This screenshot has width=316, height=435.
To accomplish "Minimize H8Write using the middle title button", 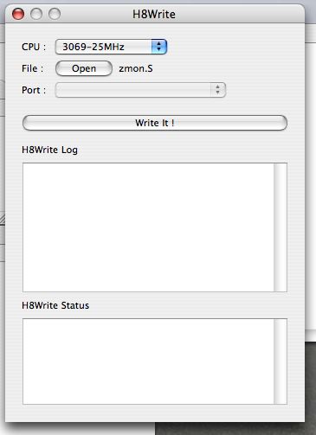I will pos(36,14).
